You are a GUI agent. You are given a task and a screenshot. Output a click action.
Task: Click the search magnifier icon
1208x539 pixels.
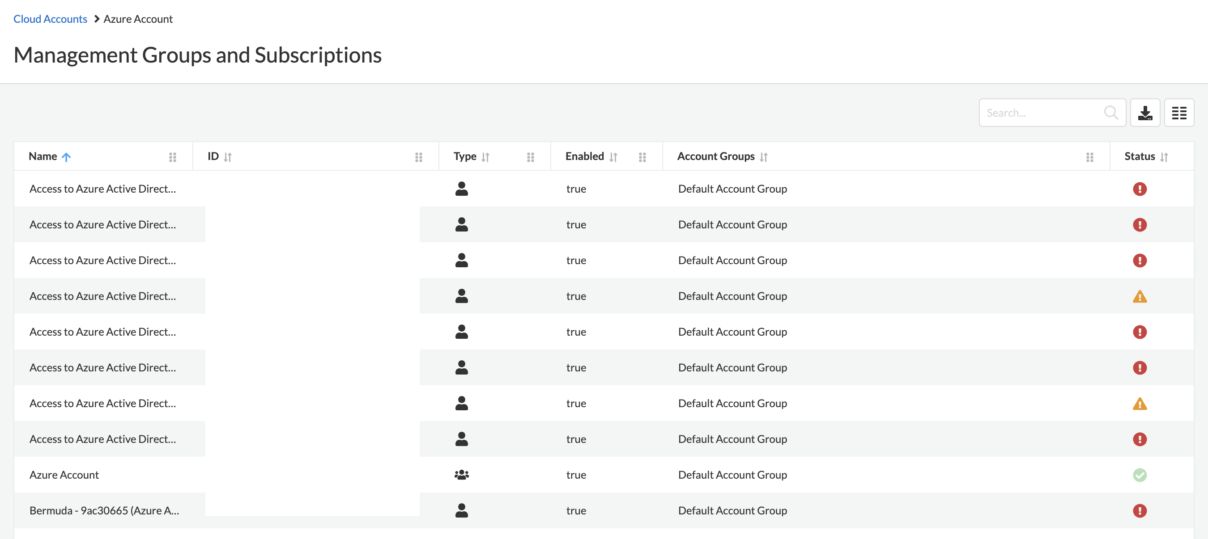click(1110, 113)
